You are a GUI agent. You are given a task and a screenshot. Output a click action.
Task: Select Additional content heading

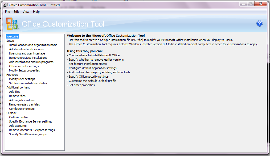pyautogui.click(x=18, y=87)
